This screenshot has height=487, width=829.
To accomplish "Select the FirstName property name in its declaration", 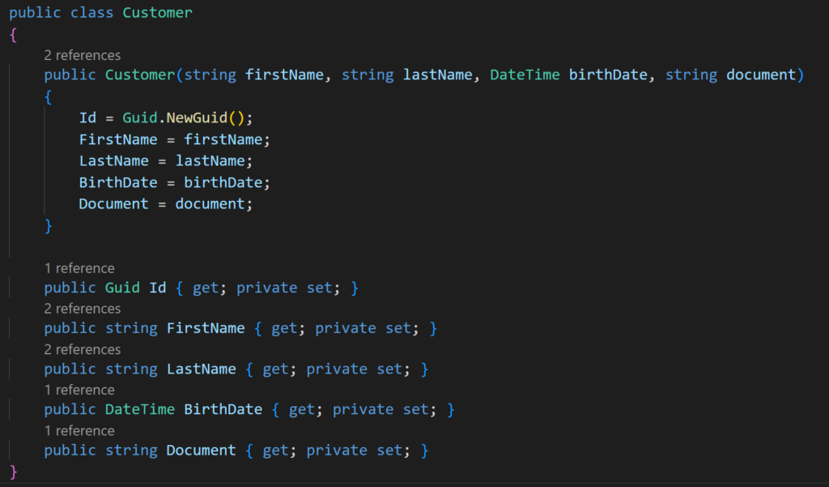I will tap(206, 328).
